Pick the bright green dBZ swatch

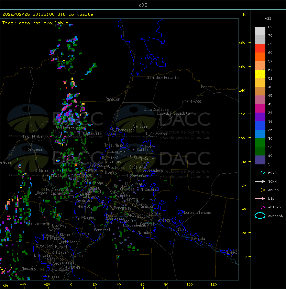pyautogui.click(x=260, y=142)
